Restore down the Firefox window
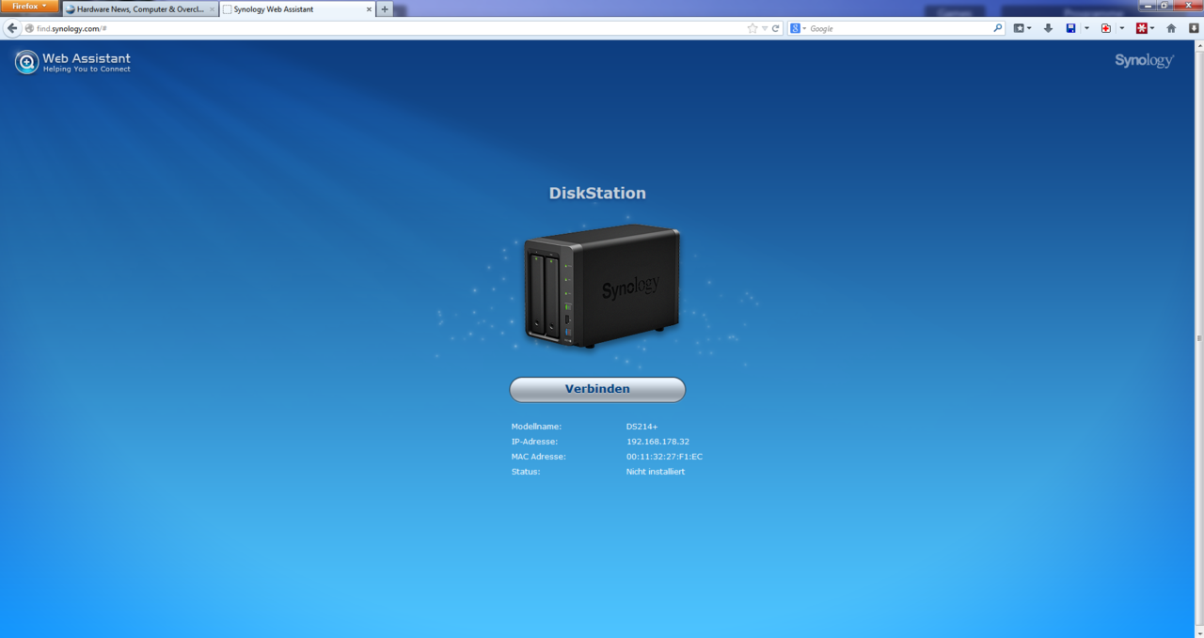This screenshot has width=1204, height=638. click(1164, 5)
